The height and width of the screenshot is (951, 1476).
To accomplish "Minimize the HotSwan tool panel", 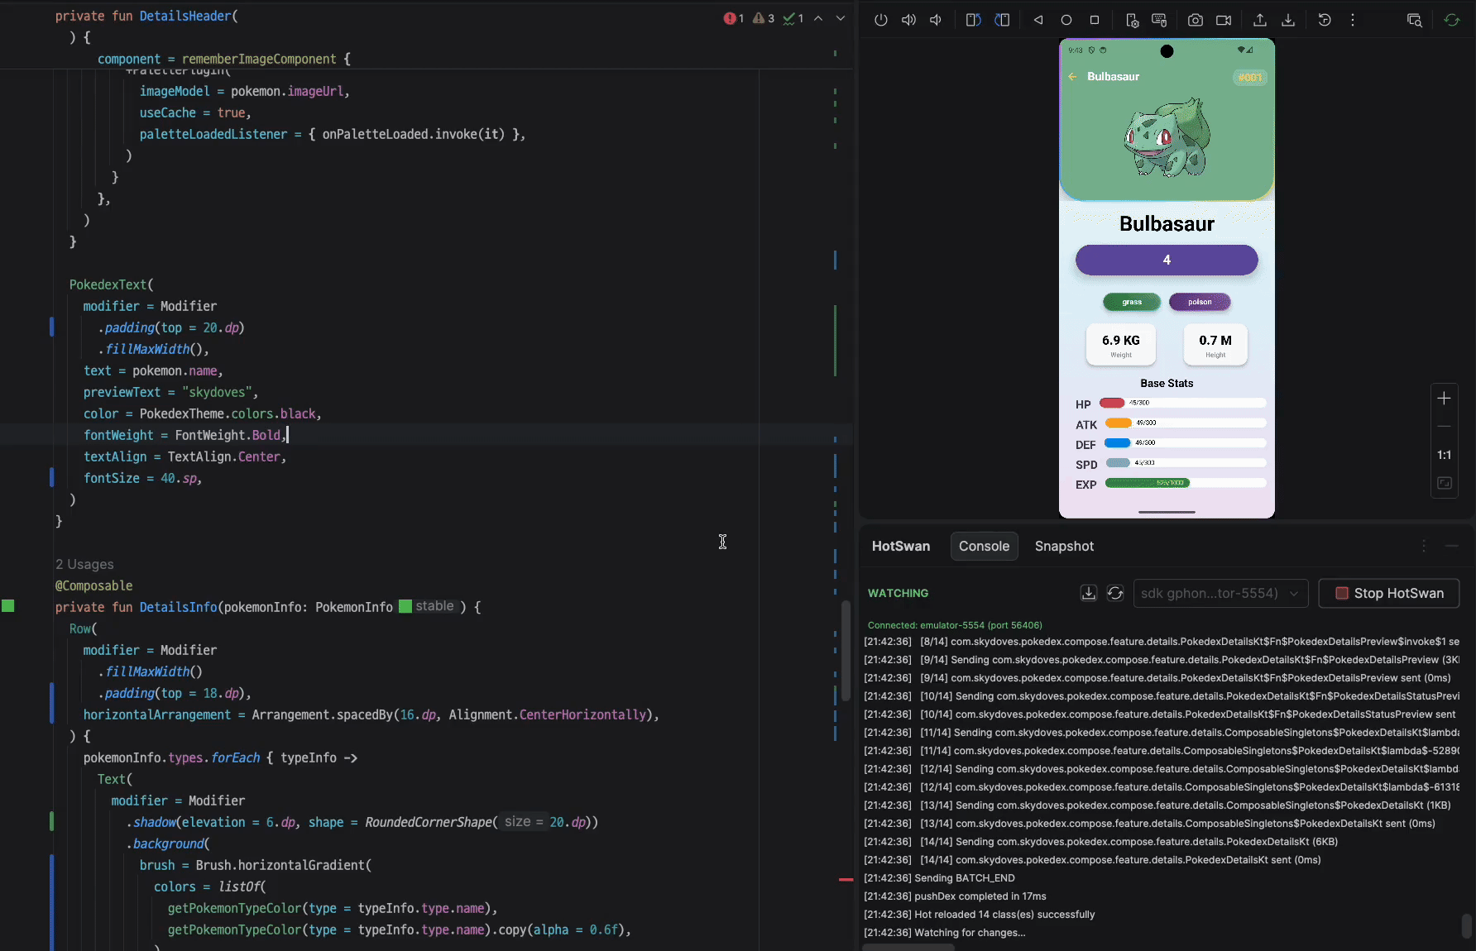I will [x=1452, y=546].
